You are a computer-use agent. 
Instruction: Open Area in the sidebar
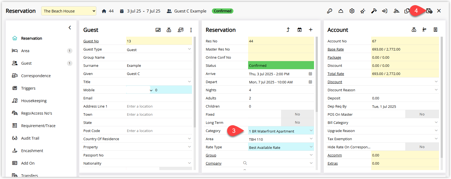coord(25,51)
